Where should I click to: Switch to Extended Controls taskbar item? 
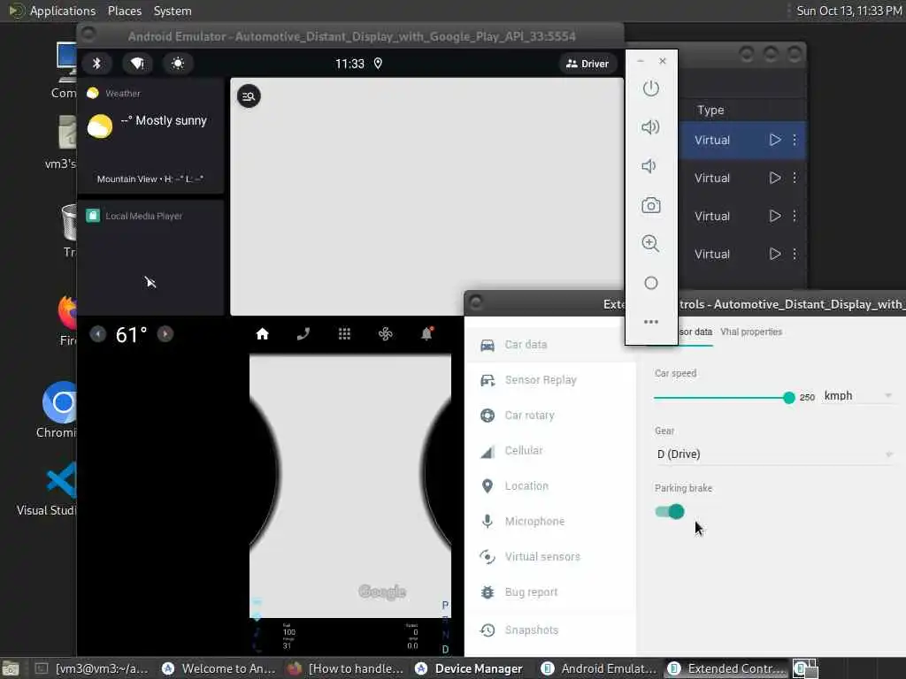726,668
